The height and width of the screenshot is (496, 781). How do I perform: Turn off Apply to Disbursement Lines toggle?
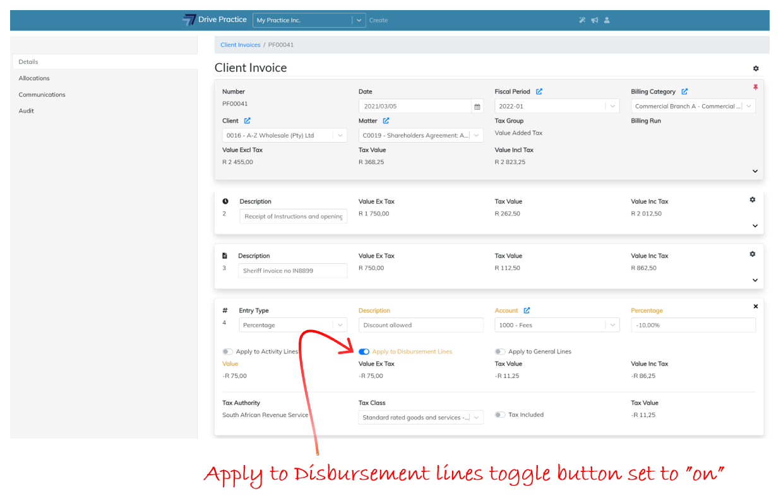pos(364,351)
